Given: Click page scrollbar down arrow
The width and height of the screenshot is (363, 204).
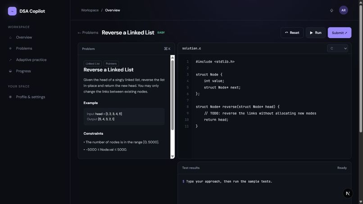Looking at the screenshot, I should coord(361,202).
